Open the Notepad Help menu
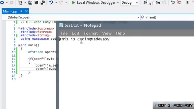 [x=120, y=33]
